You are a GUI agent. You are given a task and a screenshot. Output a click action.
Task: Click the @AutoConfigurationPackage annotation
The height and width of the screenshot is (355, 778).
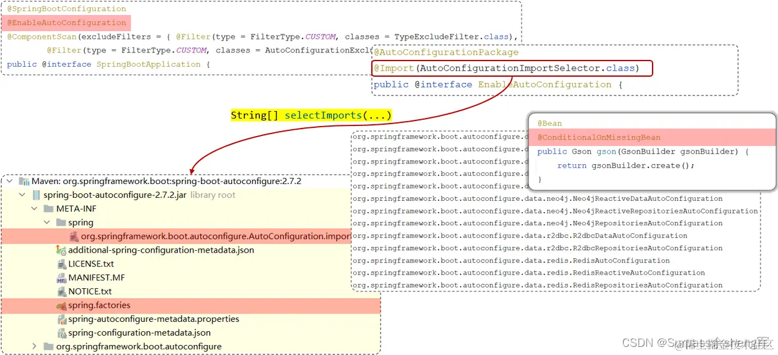[x=446, y=52]
